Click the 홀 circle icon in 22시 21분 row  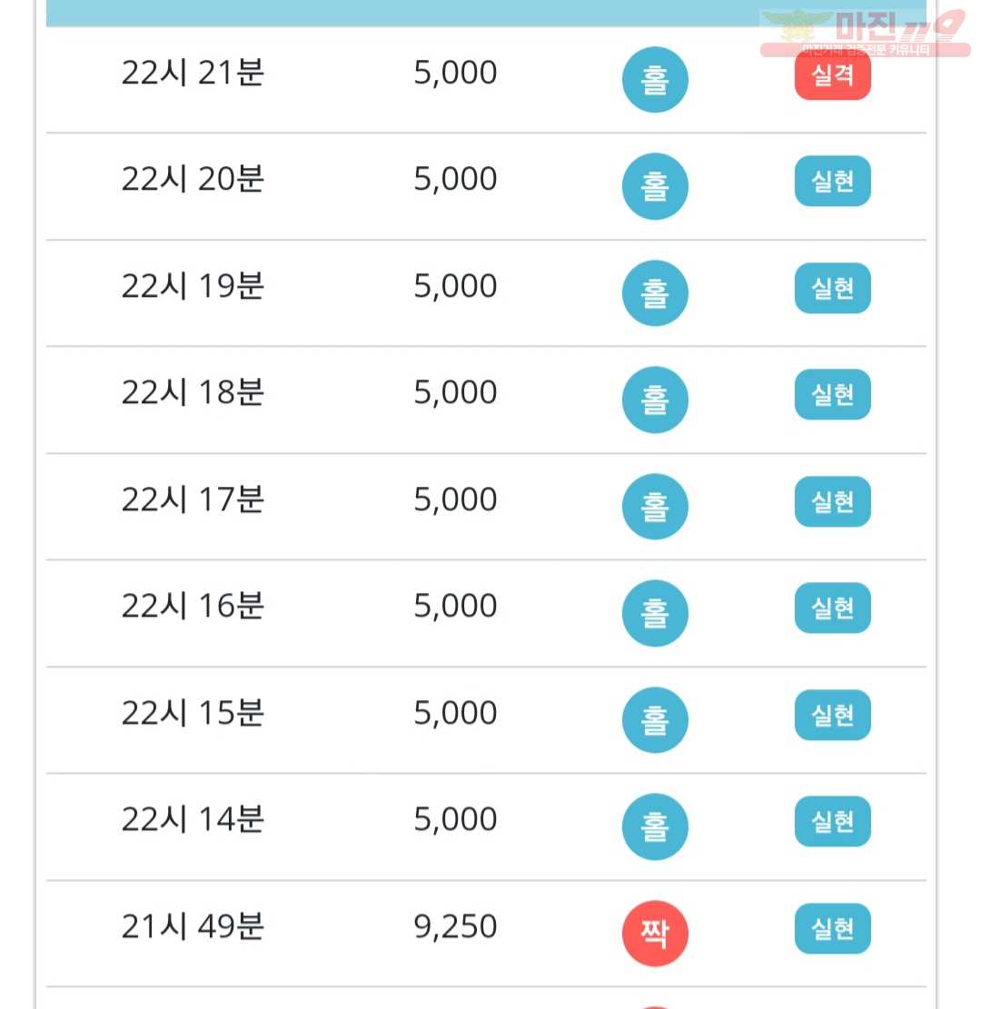[x=655, y=80]
